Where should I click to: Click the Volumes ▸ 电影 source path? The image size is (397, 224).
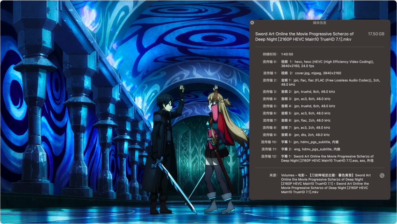click(x=326, y=184)
